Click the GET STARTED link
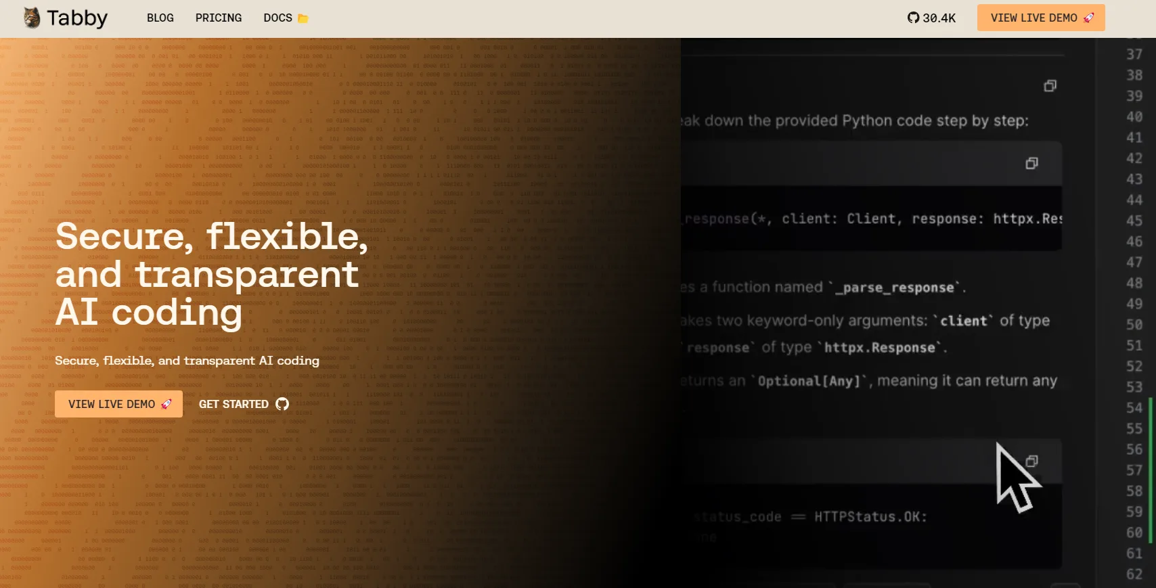This screenshot has width=1156, height=588. pos(234,404)
